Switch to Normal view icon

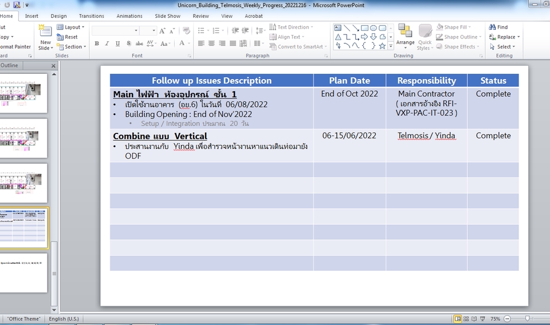tap(457, 319)
